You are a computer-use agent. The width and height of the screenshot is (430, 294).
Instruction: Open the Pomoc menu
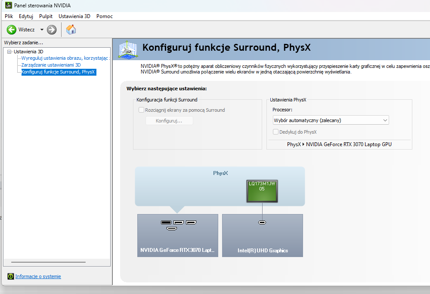click(x=105, y=16)
